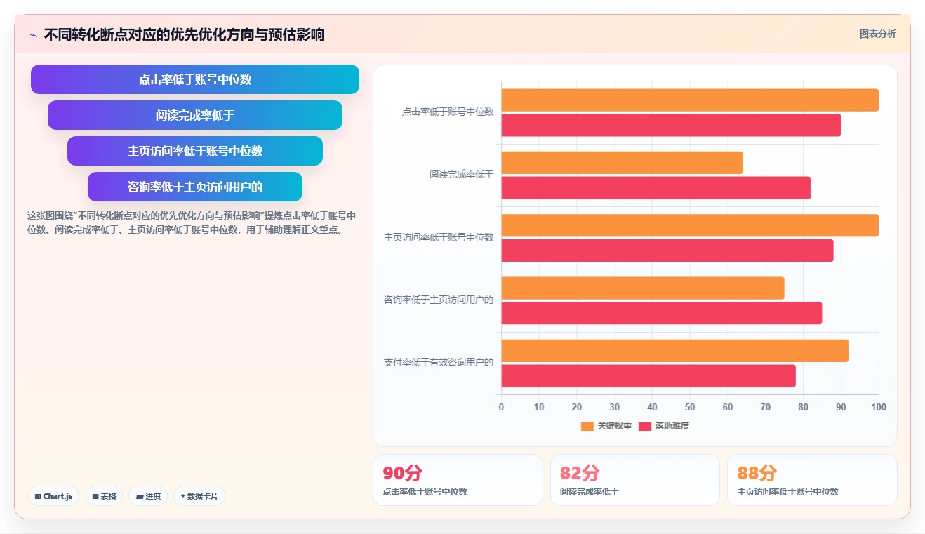Click red bar for 主页访问率低于账号中位数
This screenshot has width=925, height=534.
667,251
